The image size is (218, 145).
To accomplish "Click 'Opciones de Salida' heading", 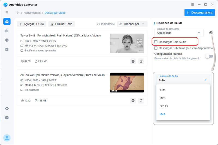I will point(169,23).
